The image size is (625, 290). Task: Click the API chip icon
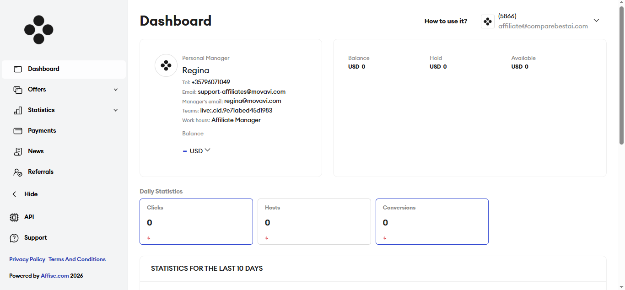(x=14, y=217)
